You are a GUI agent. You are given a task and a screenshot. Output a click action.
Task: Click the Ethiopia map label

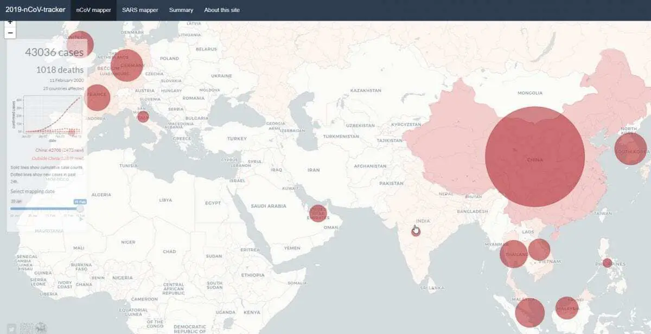coord(253,275)
